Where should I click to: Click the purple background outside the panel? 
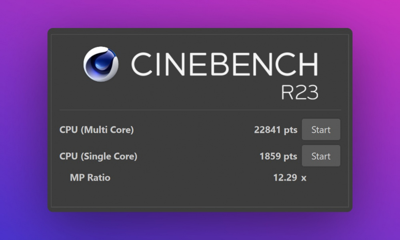point(24,120)
